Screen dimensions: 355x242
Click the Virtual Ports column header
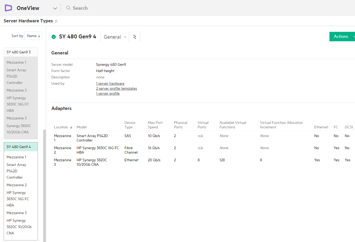pyautogui.click(x=203, y=125)
